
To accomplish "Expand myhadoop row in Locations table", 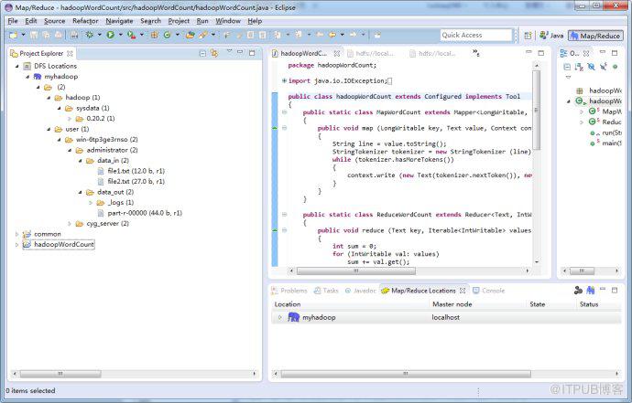I will pos(279,317).
